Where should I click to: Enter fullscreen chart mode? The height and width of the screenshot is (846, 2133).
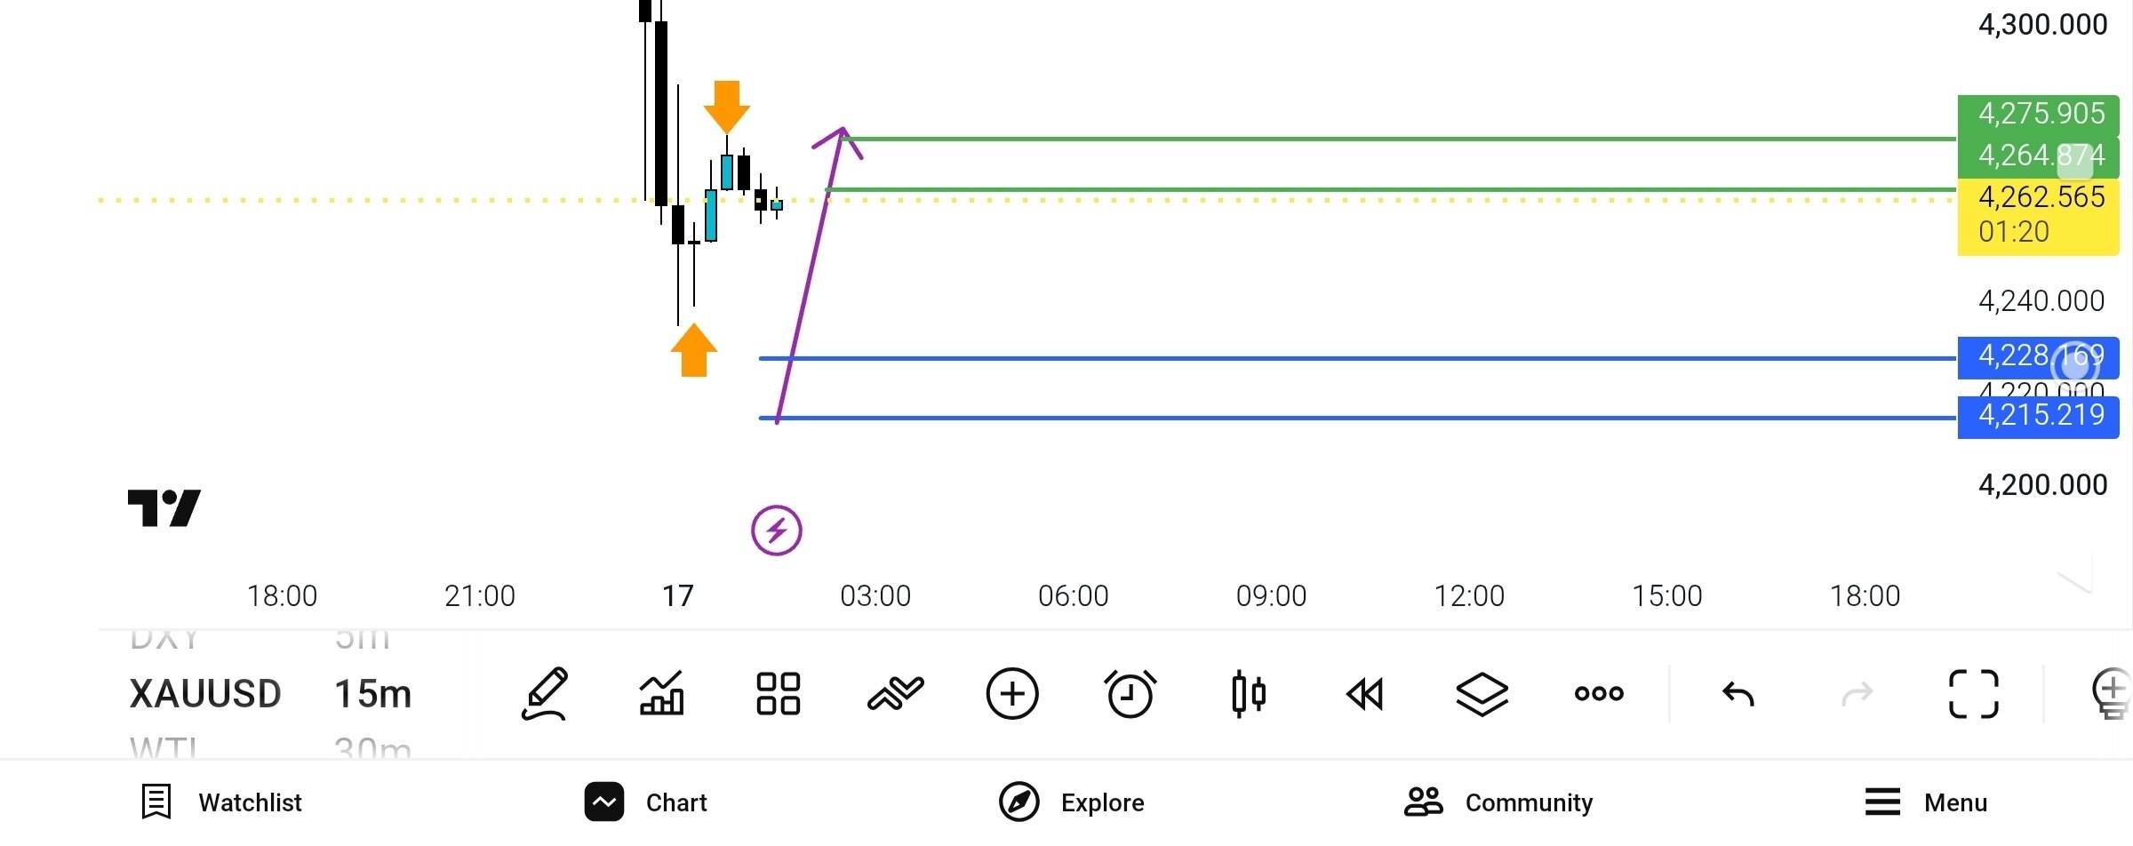pyautogui.click(x=1974, y=693)
